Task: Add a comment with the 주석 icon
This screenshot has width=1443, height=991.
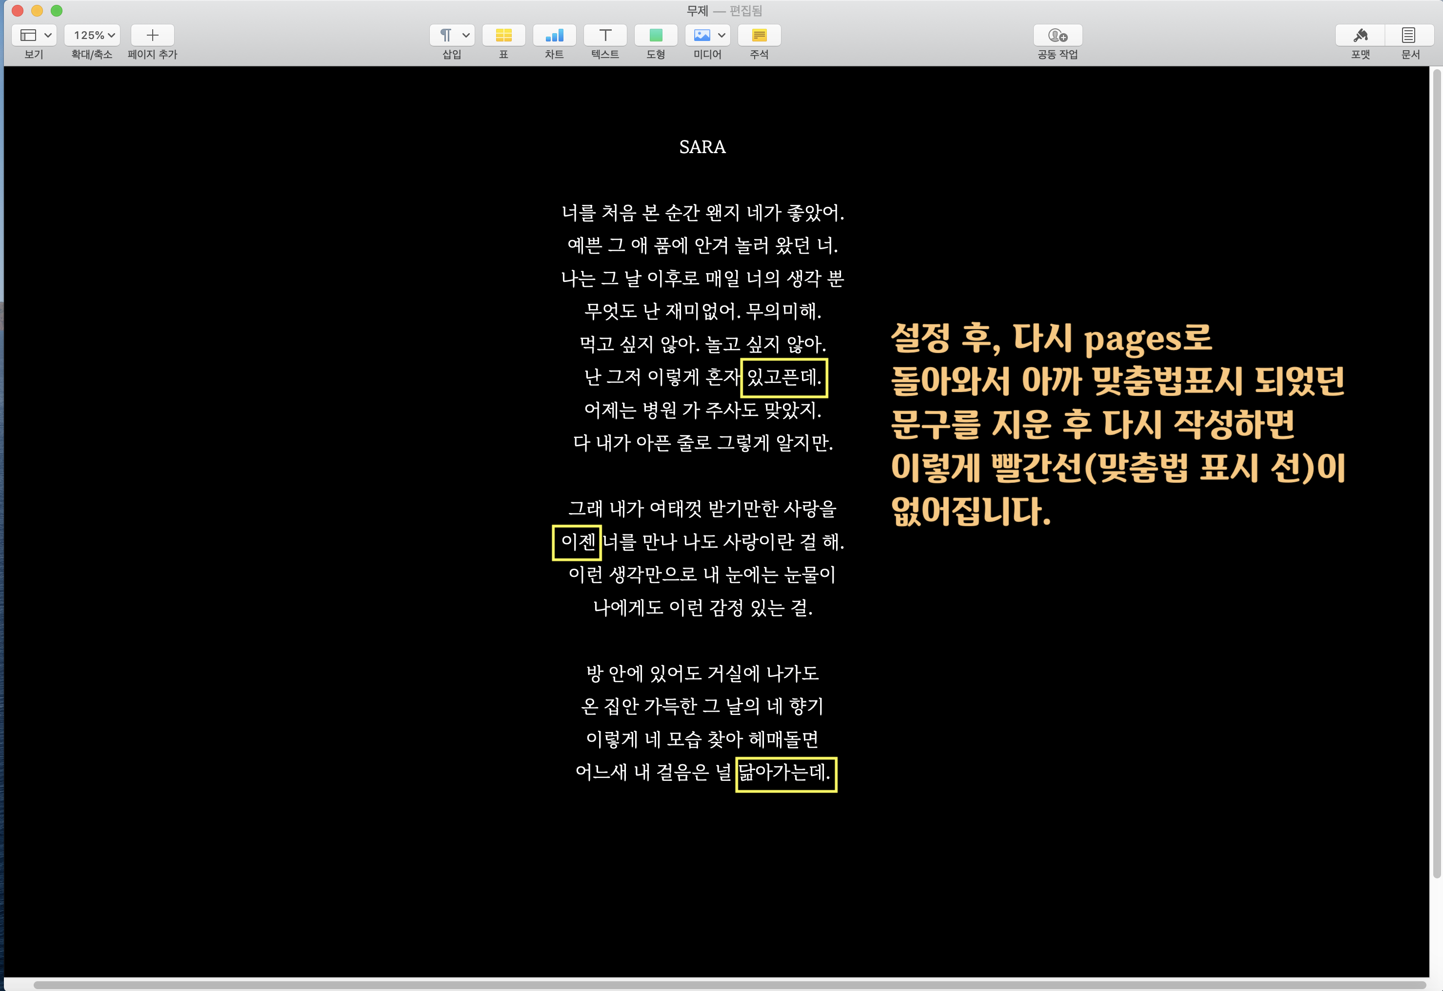Action: click(x=759, y=36)
